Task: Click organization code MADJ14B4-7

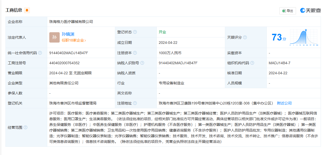Action: (x=279, y=63)
